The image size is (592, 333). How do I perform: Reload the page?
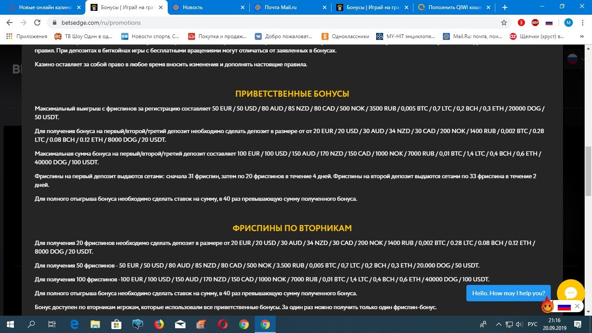click(37, 23)
